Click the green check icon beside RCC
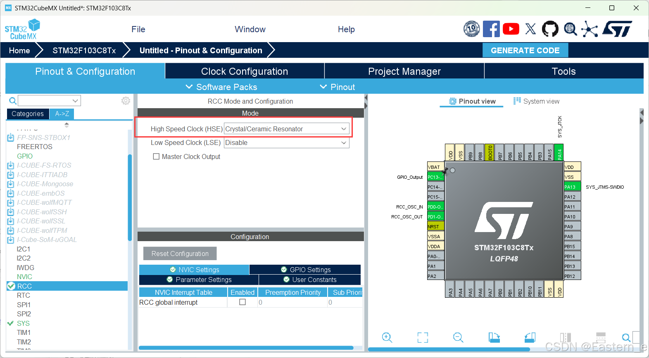This screenshot has height=358, width=649. coord(11,286)
